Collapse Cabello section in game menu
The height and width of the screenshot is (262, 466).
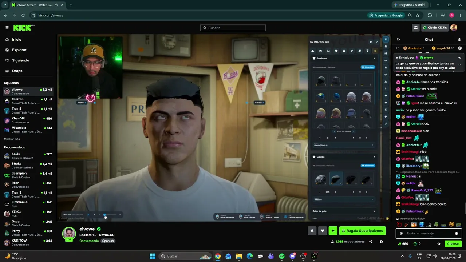pyautogui.click(x=374, y=157)
